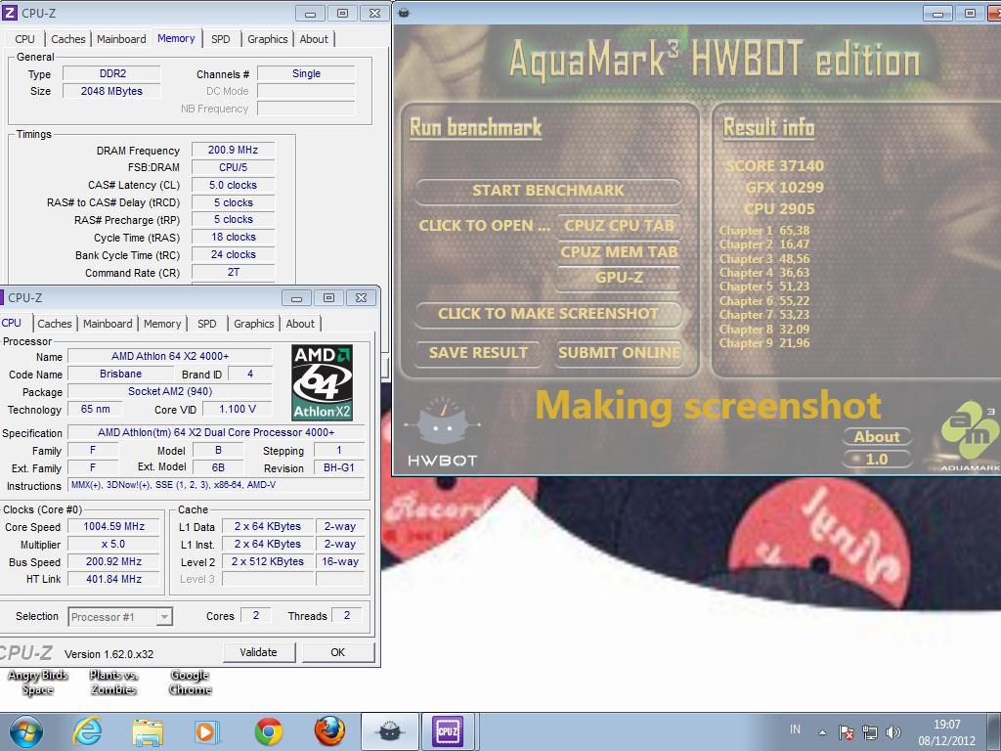Open Windows Explorer folder taskbar icon
The height and width of the screenshot is (751, 1001).
coord(148,731)
